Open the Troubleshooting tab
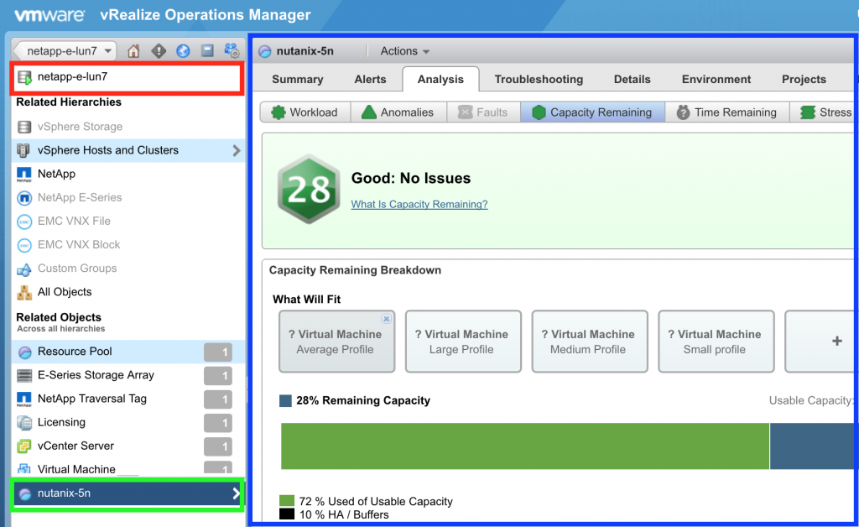 point(539,80)
